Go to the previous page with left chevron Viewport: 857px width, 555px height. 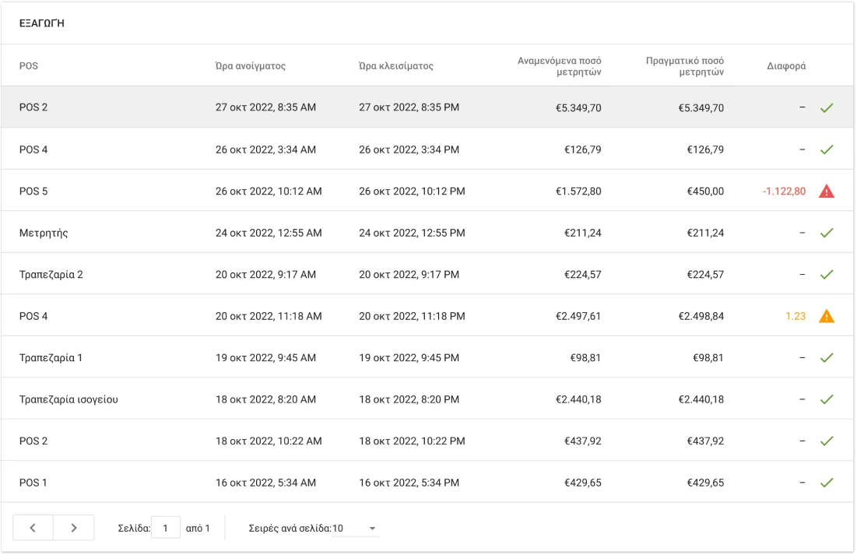[33, 528]
